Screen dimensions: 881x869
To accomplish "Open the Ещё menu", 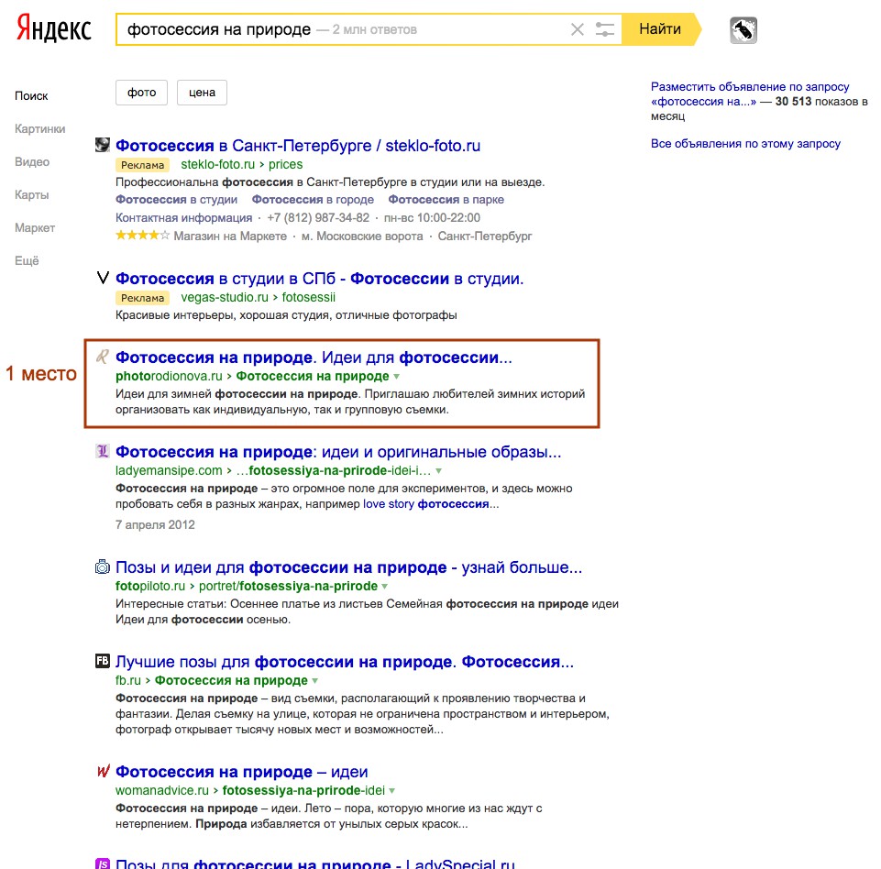I will (27, 260).
